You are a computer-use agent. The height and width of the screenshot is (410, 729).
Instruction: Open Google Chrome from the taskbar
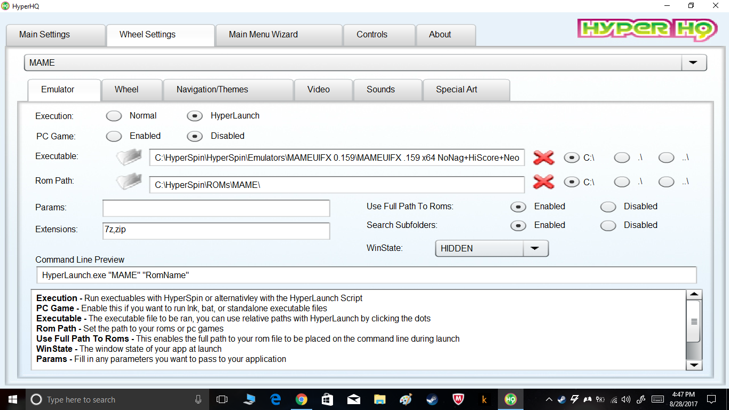click(x=302, y=399)
